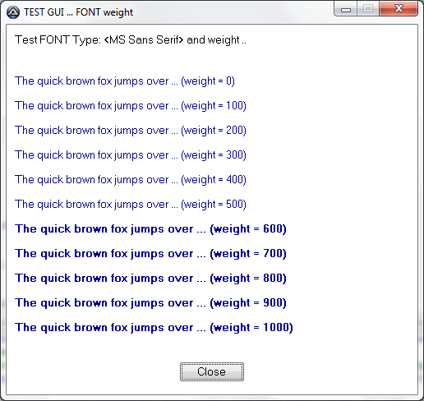Click the weight = 200 sample text

(x=131, y=131)
